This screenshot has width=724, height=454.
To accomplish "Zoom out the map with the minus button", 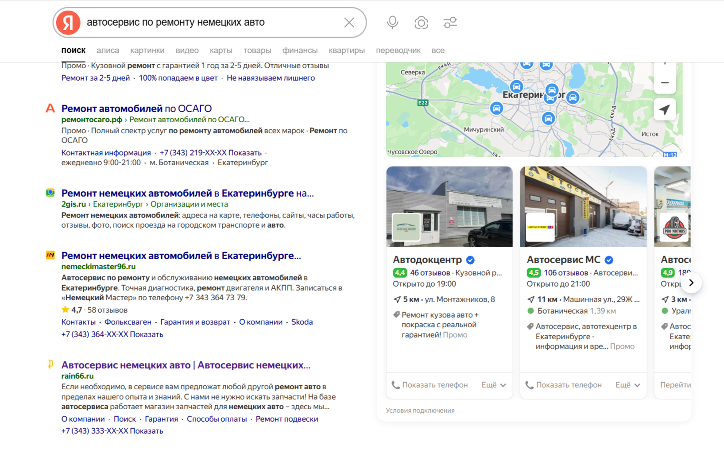I will (665, 83).
